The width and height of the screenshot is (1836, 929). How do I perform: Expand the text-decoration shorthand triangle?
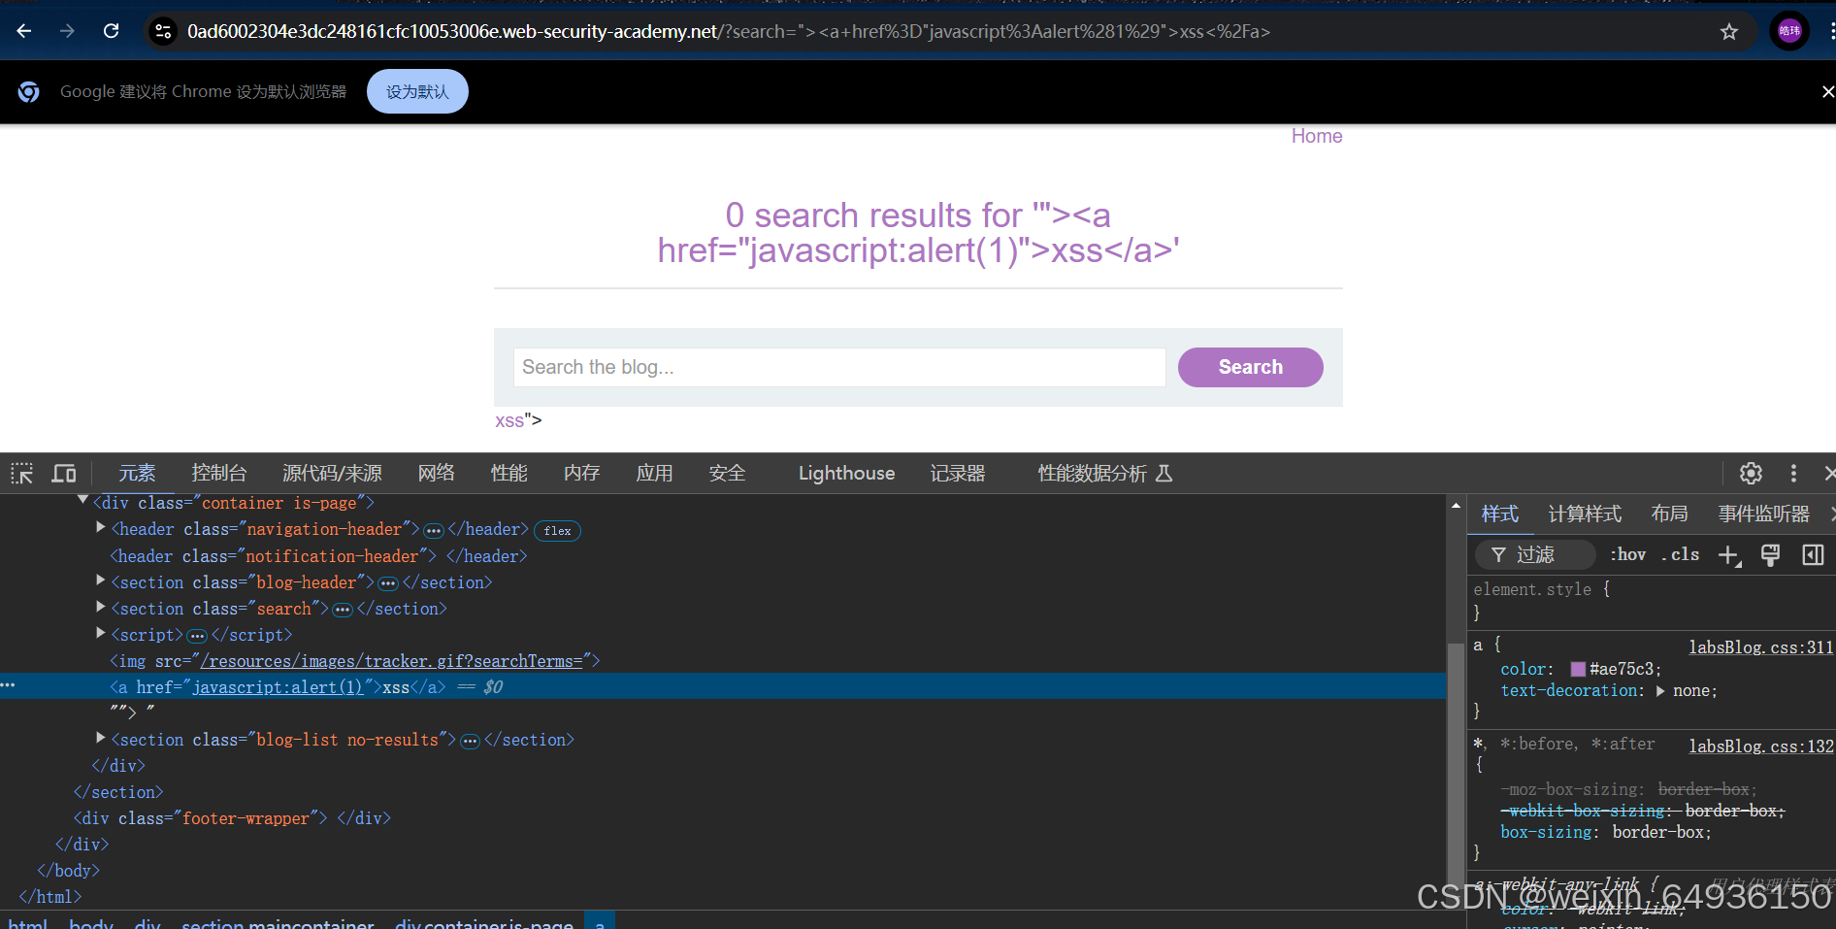click(1660, 691)
